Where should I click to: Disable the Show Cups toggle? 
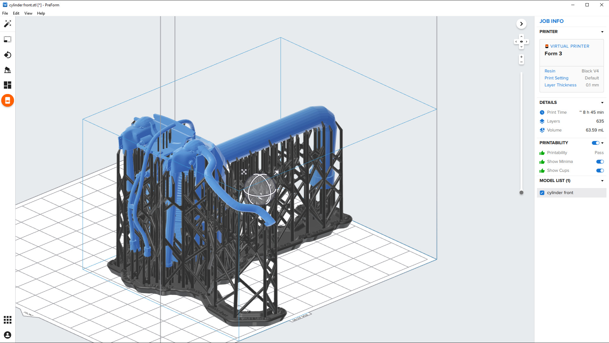600,171
